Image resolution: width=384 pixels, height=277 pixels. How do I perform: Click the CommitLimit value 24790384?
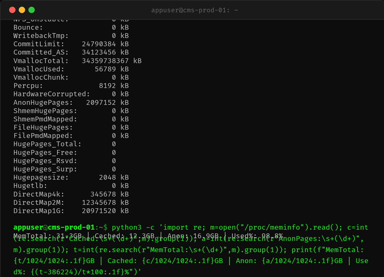click(x=99, y=44)
